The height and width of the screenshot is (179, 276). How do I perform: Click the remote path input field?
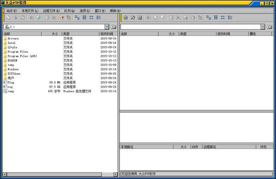(190, 27)
